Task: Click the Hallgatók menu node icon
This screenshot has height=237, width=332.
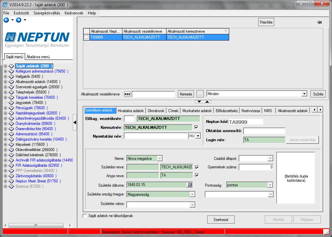Action: 11,76
